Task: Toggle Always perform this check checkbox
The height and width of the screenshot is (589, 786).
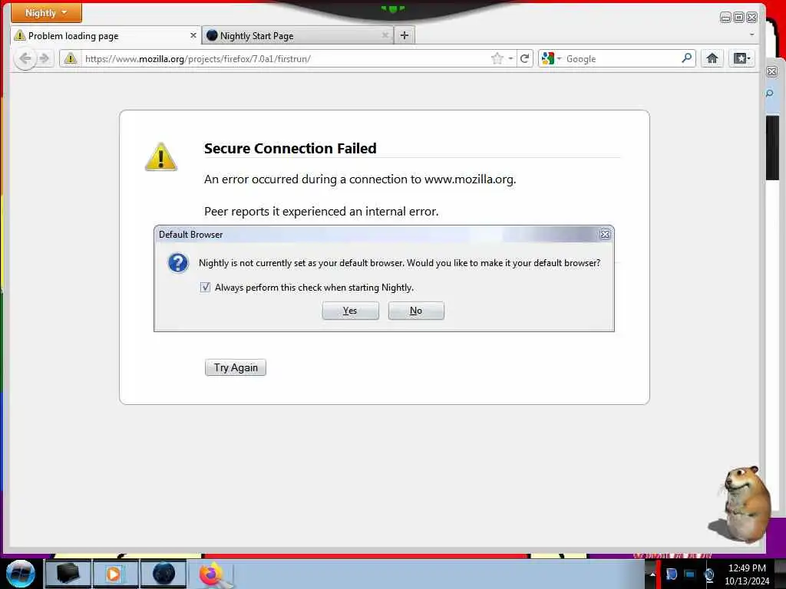Action: (x=205, y=287)
